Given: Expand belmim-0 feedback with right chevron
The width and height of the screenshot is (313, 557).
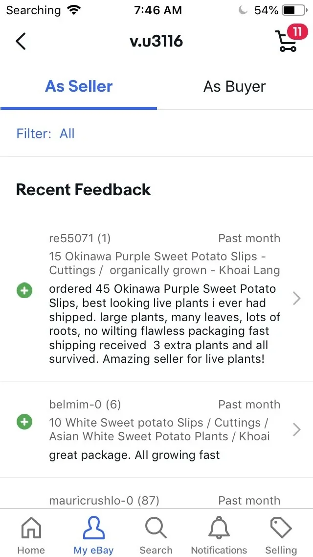Looking at the screenshot, I should pyautogui.click(x=296, y=430).
